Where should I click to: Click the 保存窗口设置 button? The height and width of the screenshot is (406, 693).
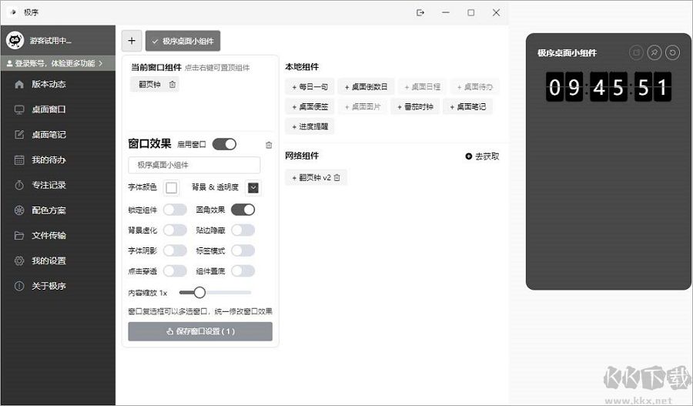[200, 331]
